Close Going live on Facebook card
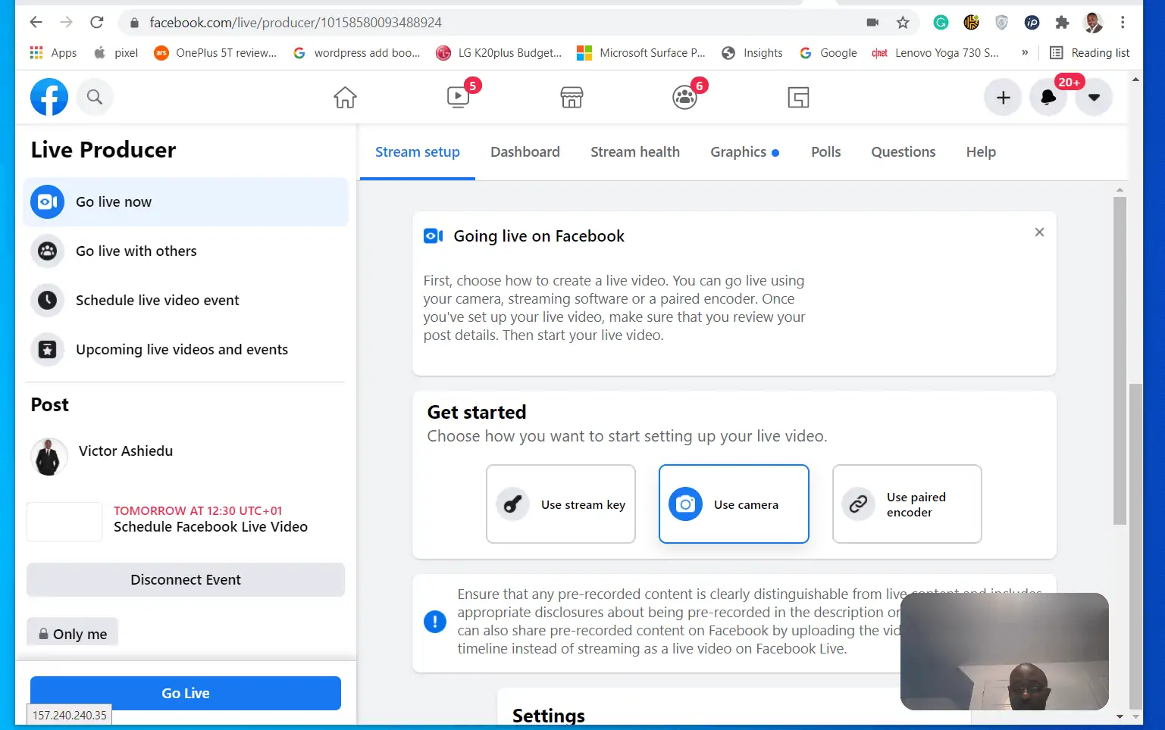The height and width of the screenshot is (730, 1165). [1039, 232]
